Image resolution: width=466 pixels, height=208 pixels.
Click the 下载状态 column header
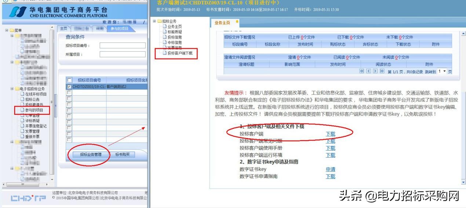click(403, 44)
